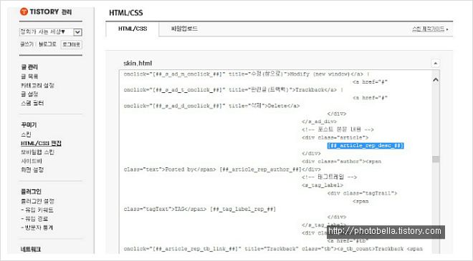Open 플러그인 설정 in sidebar

tap(38, 201)
